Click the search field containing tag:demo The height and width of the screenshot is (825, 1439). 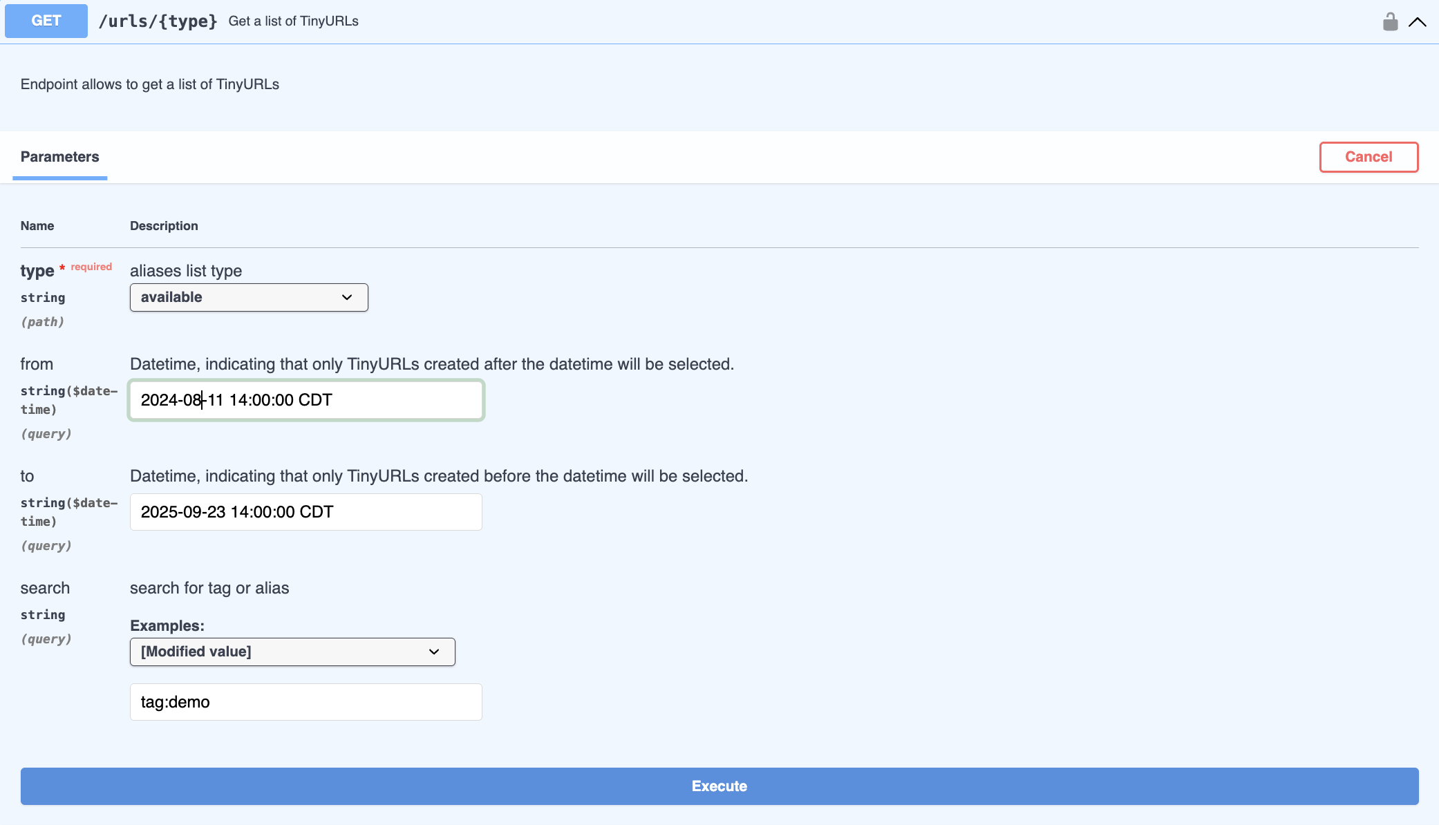click(305, 702)
